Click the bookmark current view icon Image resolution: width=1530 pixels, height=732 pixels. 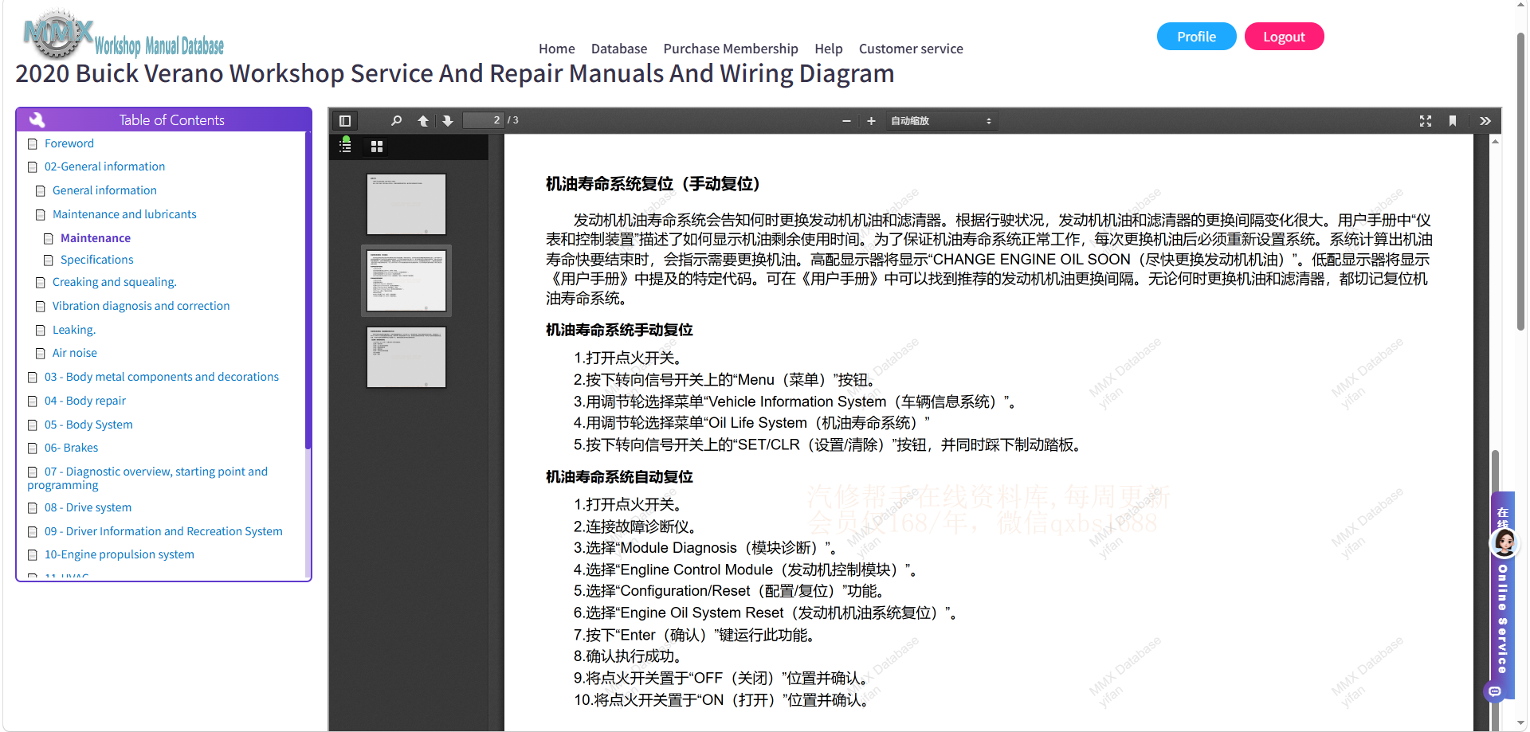click(1453, 121)
